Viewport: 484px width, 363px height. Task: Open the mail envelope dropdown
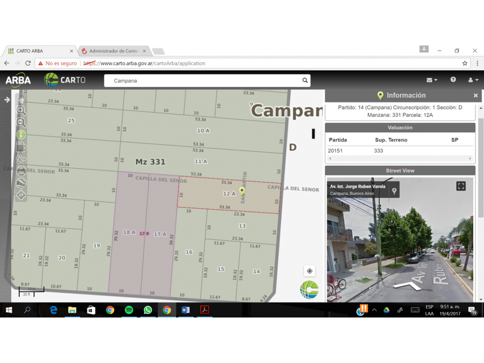point(431,80)
